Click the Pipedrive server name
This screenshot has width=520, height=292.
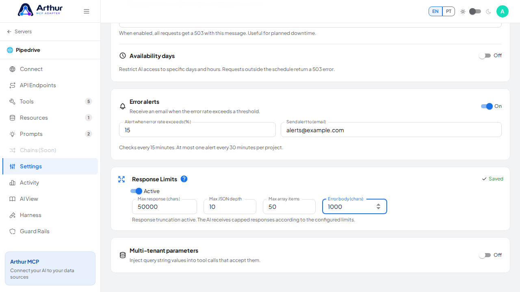[x=28, y=50]
